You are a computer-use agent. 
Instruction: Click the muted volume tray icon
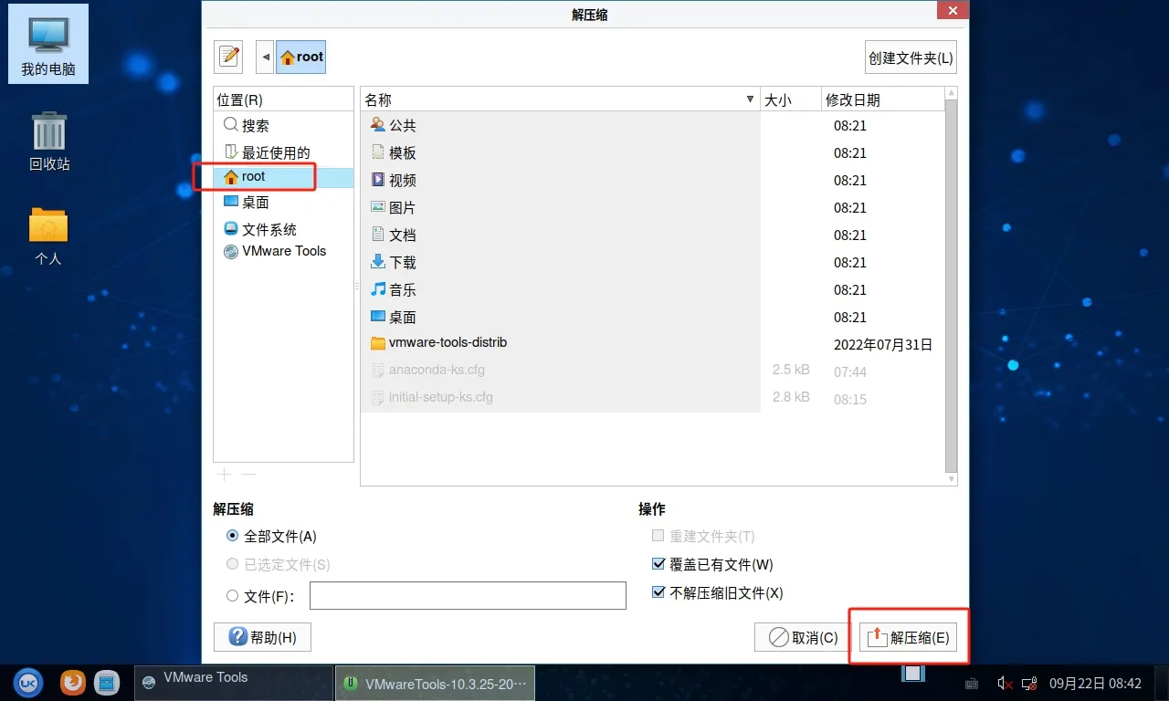click(x=1004, y=683)
